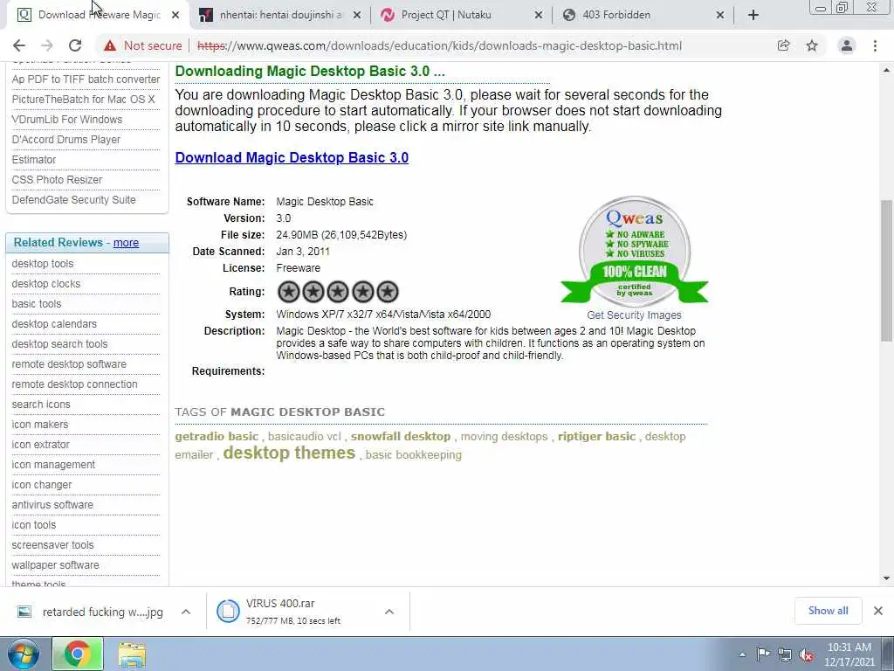
Task: Open D'Accord Drums Player link
Action: [66, 139]
